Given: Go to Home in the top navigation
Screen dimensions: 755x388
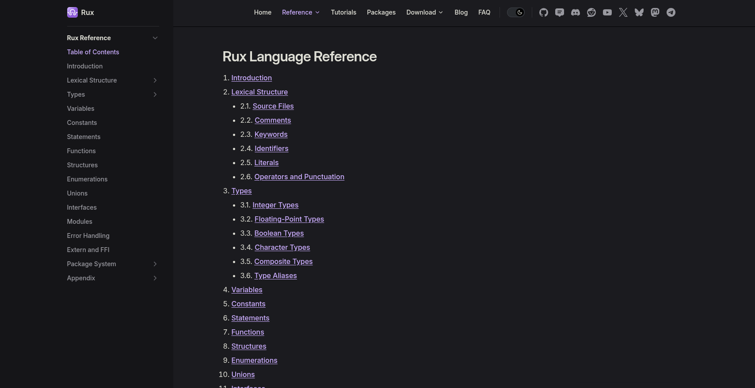Looking at the screenshot, I should (263, 12).
